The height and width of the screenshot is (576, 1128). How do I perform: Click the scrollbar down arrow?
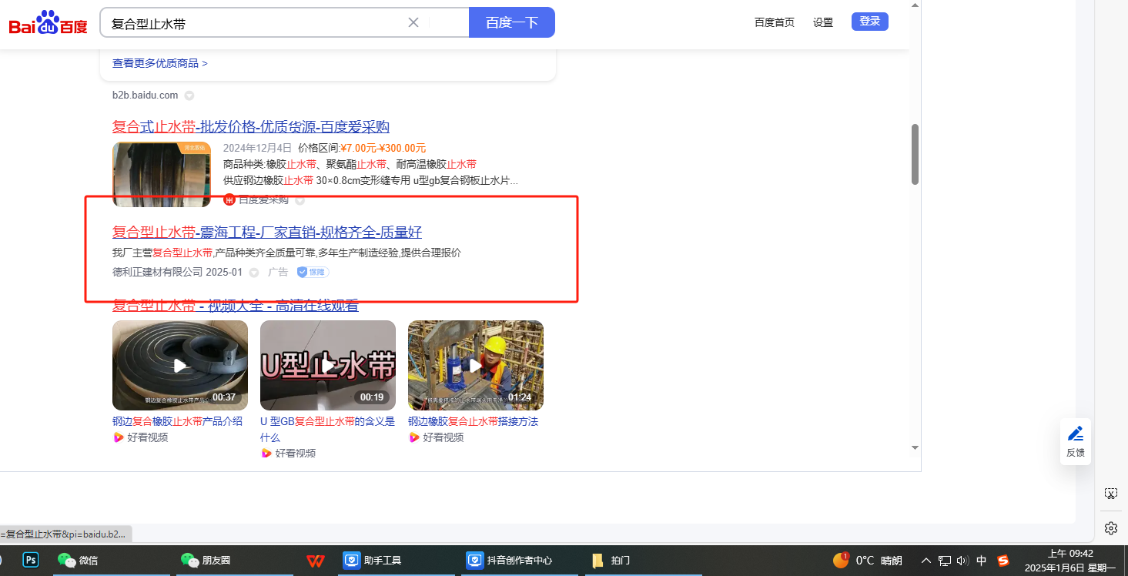click(915, 447)
